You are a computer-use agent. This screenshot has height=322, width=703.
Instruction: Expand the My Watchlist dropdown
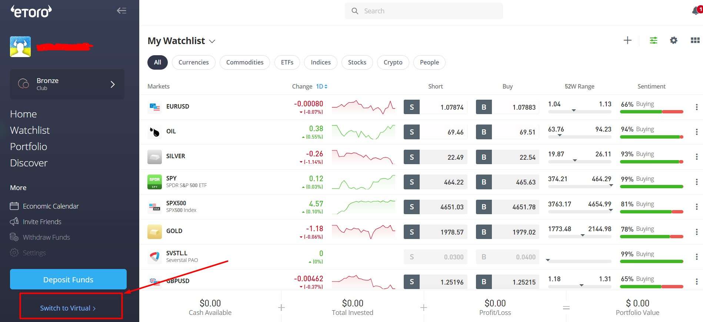click(212, 41)
